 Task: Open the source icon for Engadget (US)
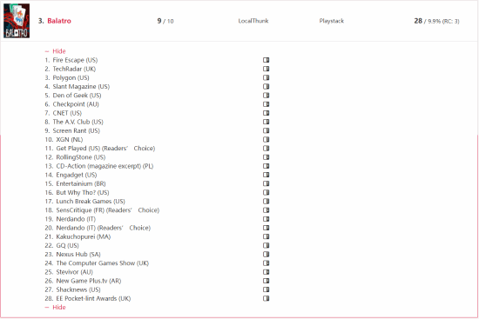click(266, 175)
